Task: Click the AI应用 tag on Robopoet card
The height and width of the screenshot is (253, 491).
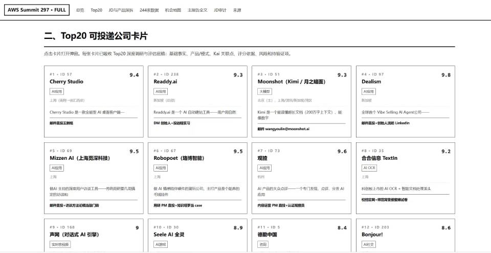Action: pyautogui.click(x=161, y=168)
